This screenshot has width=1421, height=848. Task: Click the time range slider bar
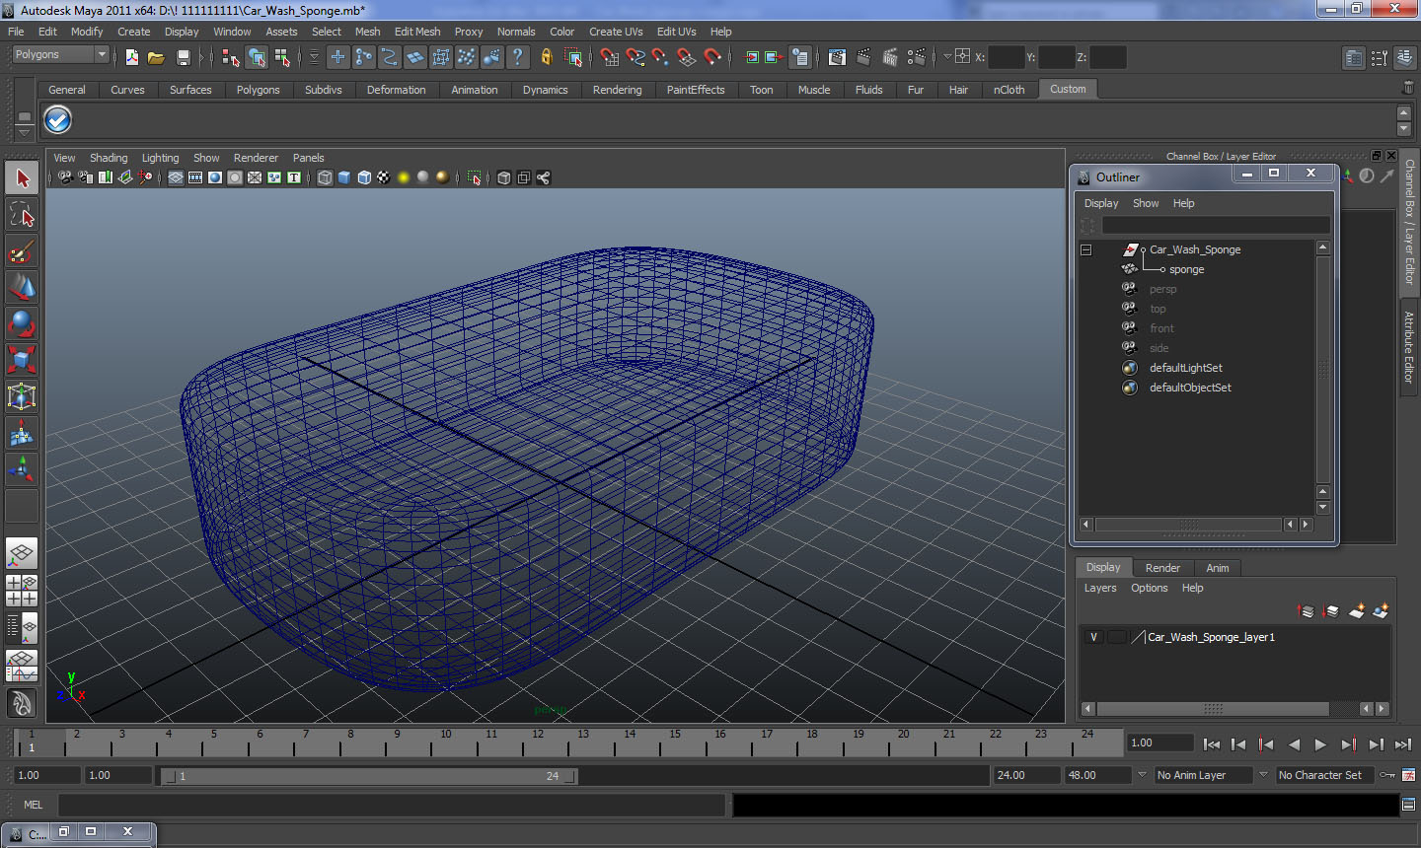pos(369,776)
